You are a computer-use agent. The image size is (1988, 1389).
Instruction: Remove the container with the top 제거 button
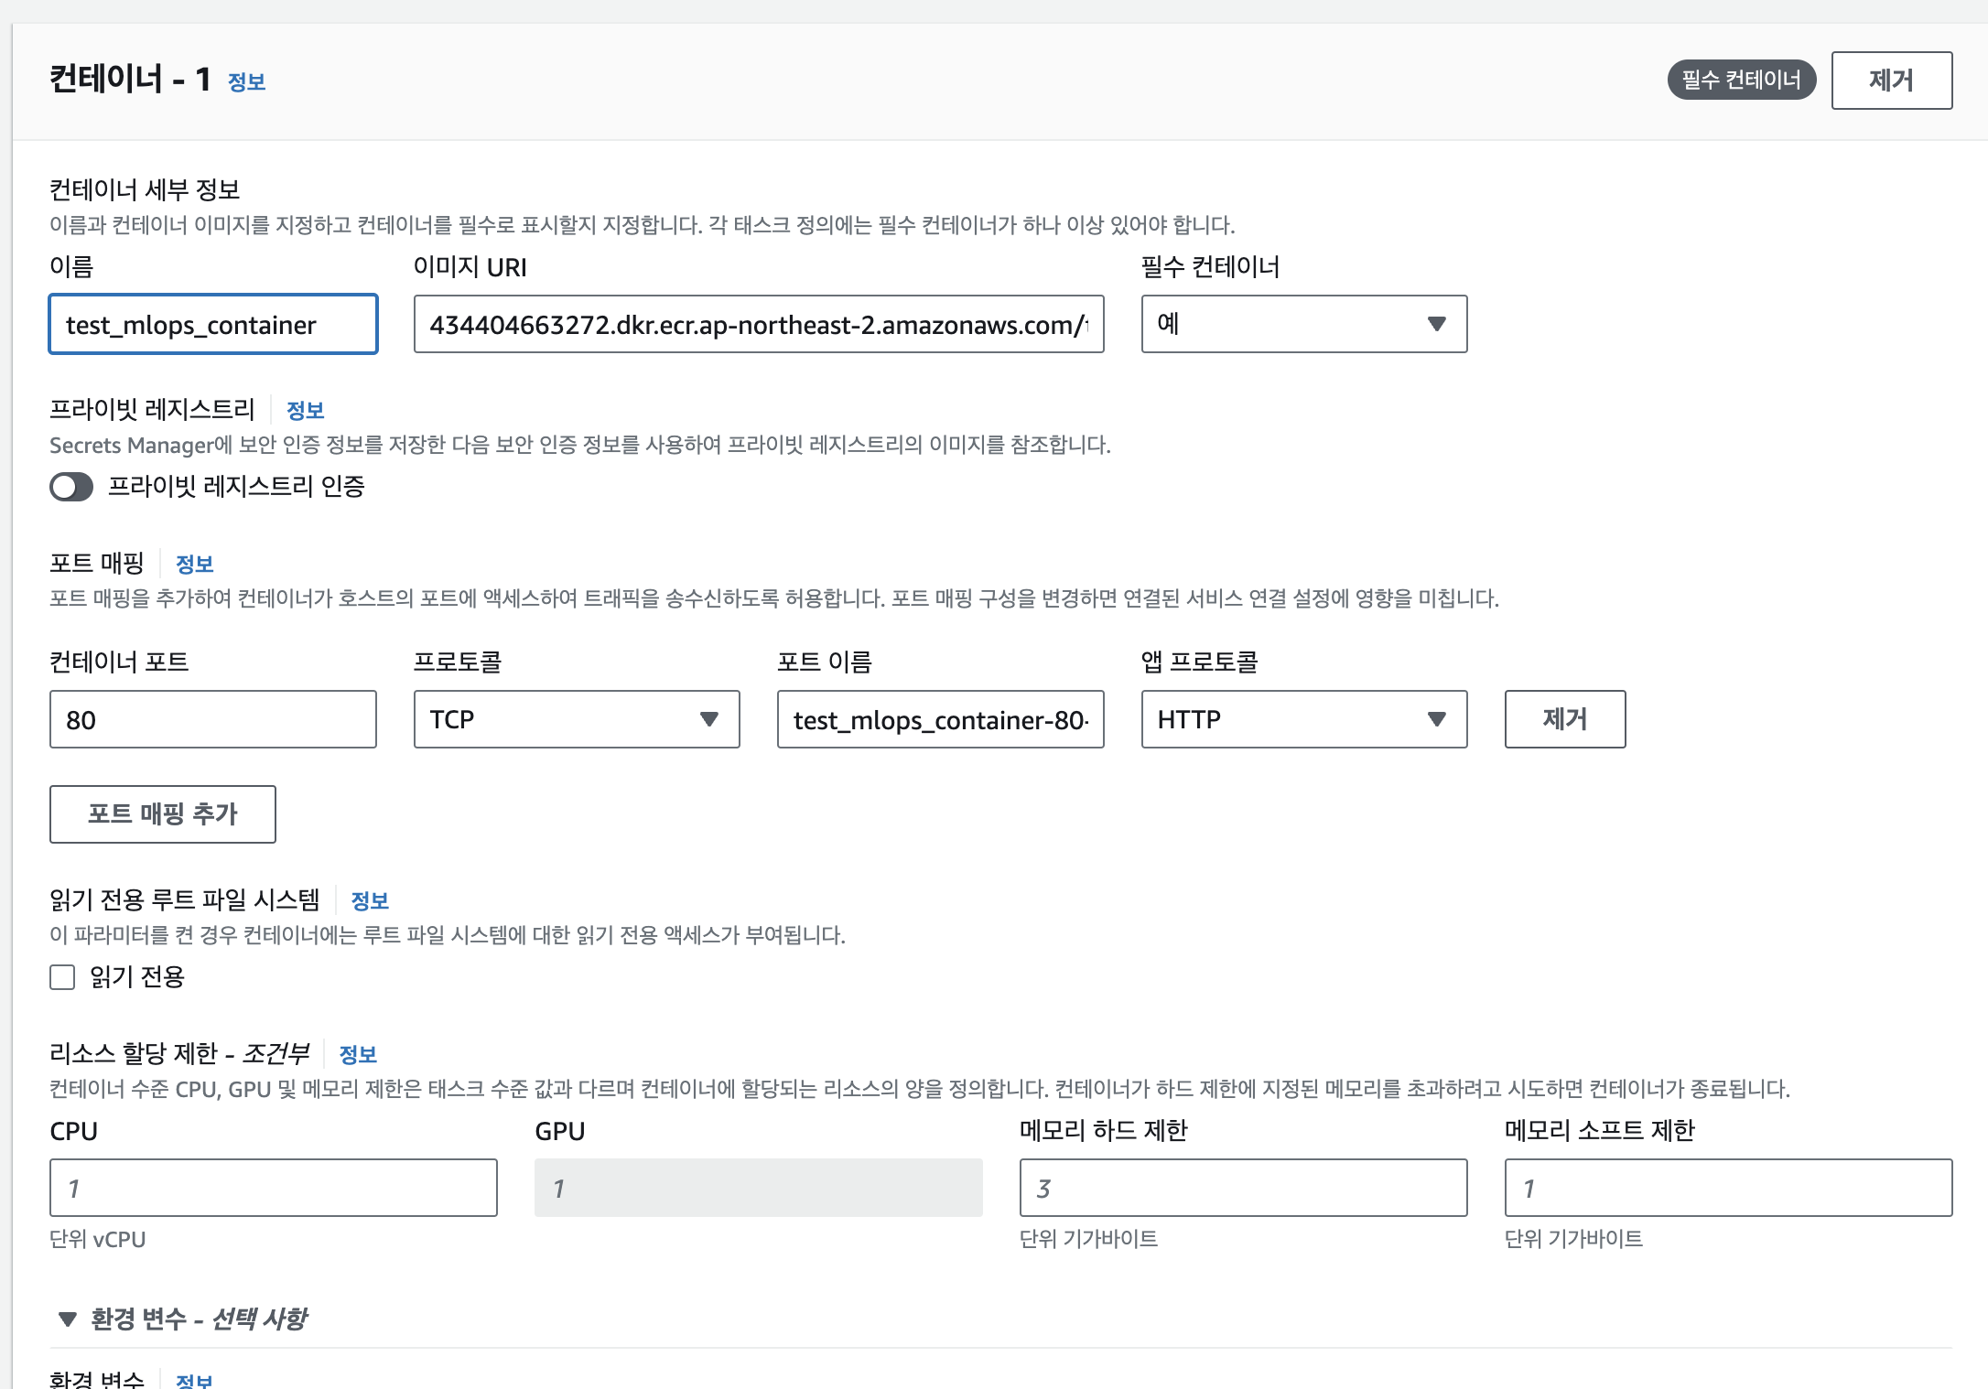(x=1890, y=81)
